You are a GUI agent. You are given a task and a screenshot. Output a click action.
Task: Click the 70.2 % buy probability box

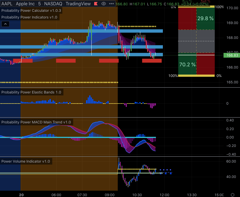pos(187,65)
